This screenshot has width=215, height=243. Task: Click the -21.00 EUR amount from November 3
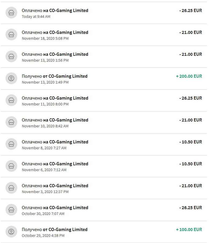point(191,186)
